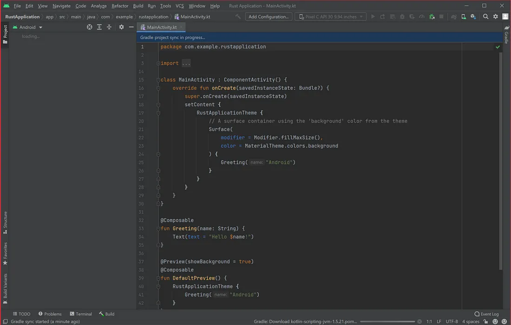Click the user account avatar icon
The width and height of the screenshot is (511, 325).
point(505,17)
